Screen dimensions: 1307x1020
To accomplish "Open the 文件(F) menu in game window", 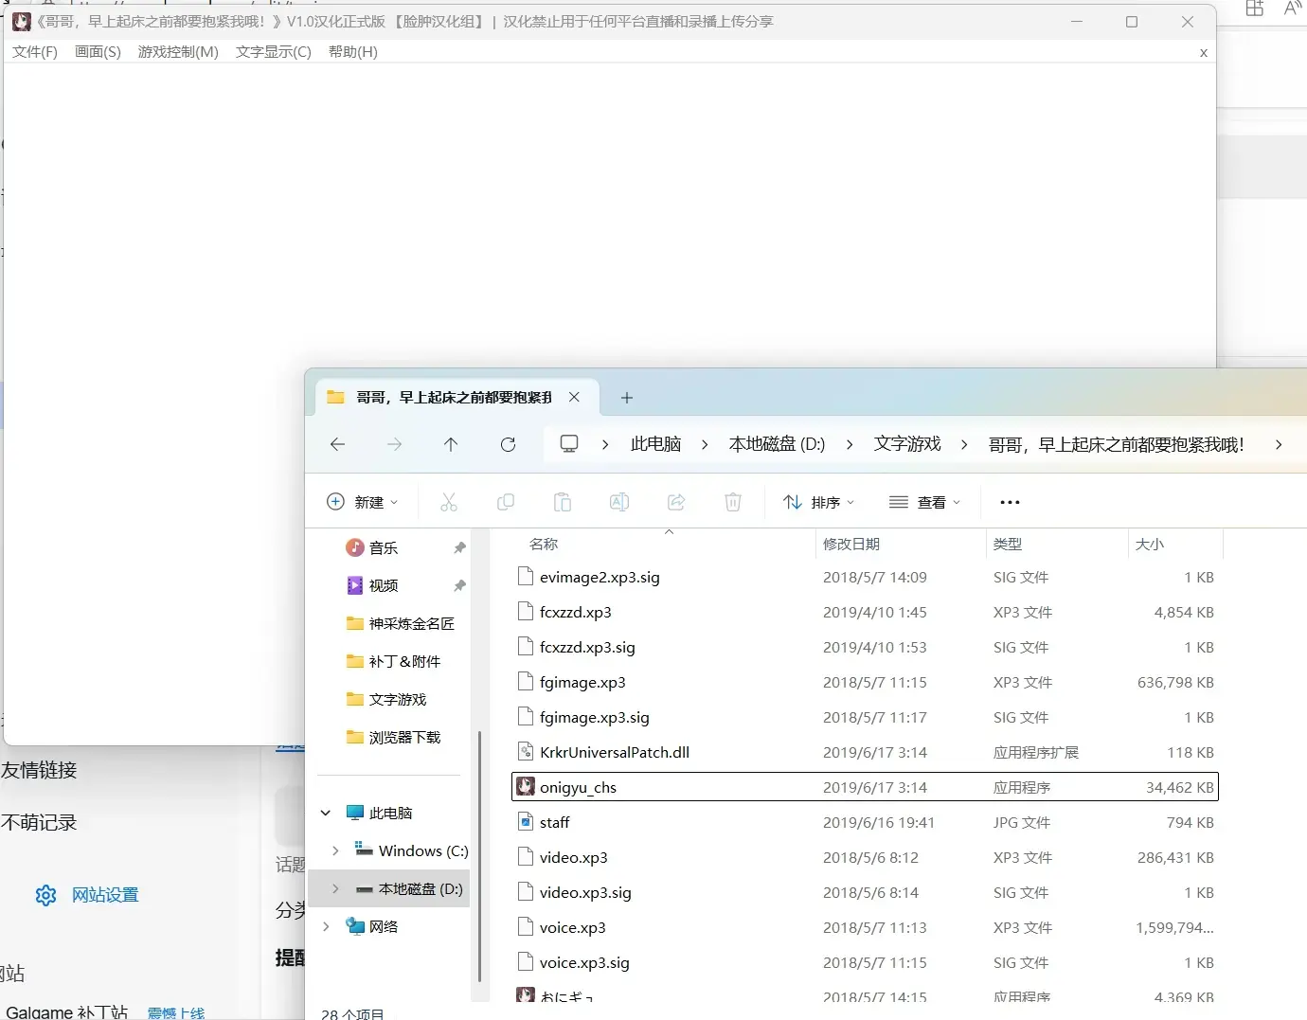I will coord(35,52).
